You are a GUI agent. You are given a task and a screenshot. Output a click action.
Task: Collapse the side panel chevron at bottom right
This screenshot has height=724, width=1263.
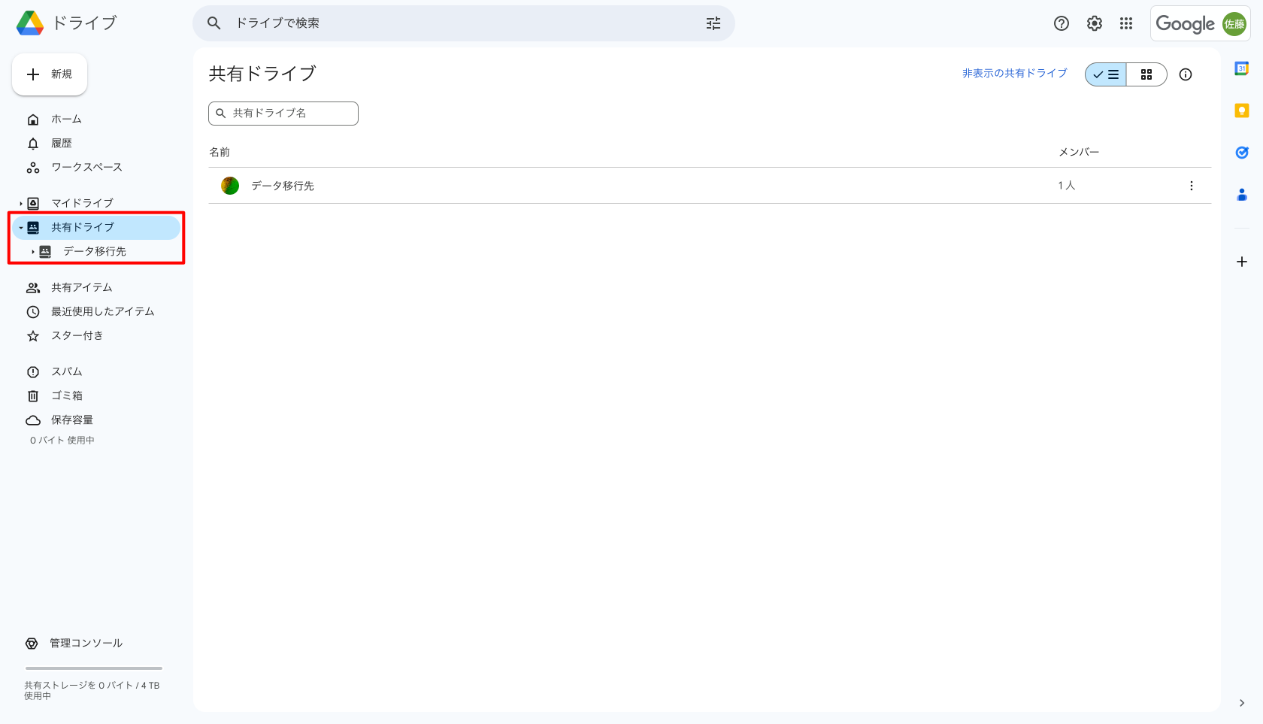pos(1242,703)
